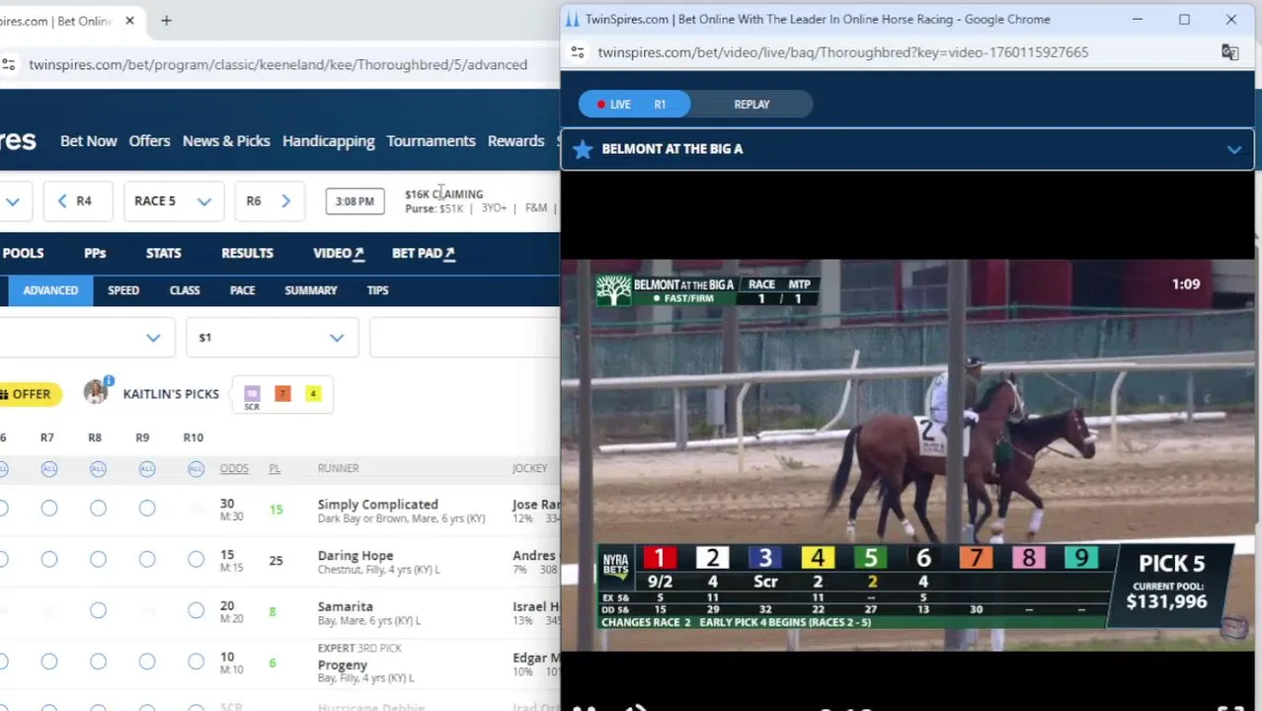The height and width of the screenshot is (711, 1262).
Task: Open the track dropdown chevron left of R4
Action: [13, 201]
